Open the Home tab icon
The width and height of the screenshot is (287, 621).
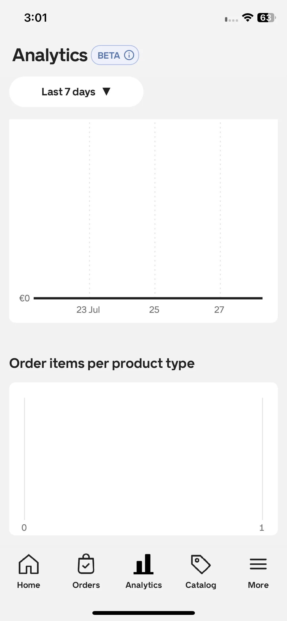(x=29, y=564)
